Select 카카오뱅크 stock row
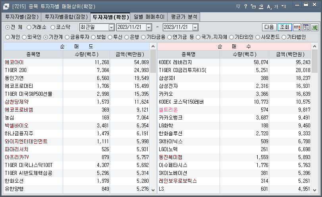Image resolution: width=322 pixels, height=197 pixels. pyautogui.click(x=234, y=118)
